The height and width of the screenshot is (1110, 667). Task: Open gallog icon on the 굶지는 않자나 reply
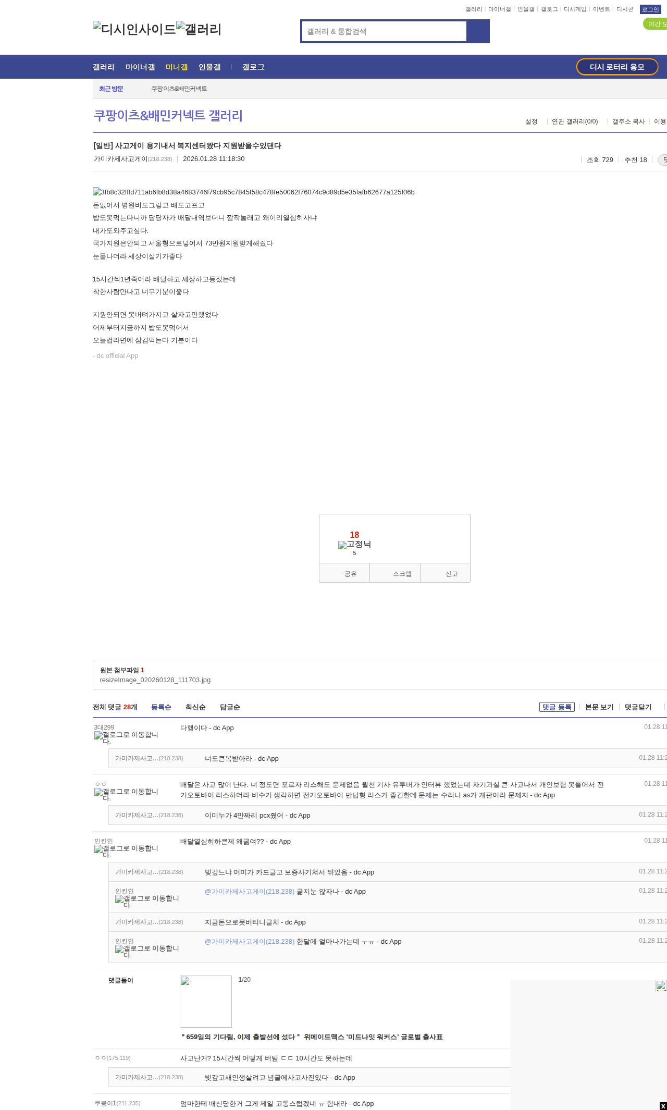point(147,902)
